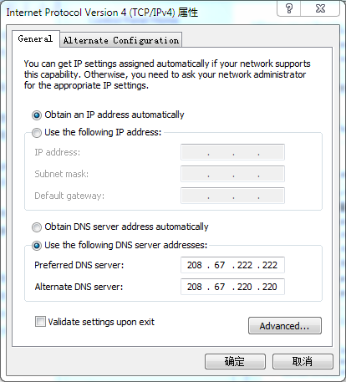Click the Preferred DNS server field
This screenshot has width=346, height=382.
[232, 265]
